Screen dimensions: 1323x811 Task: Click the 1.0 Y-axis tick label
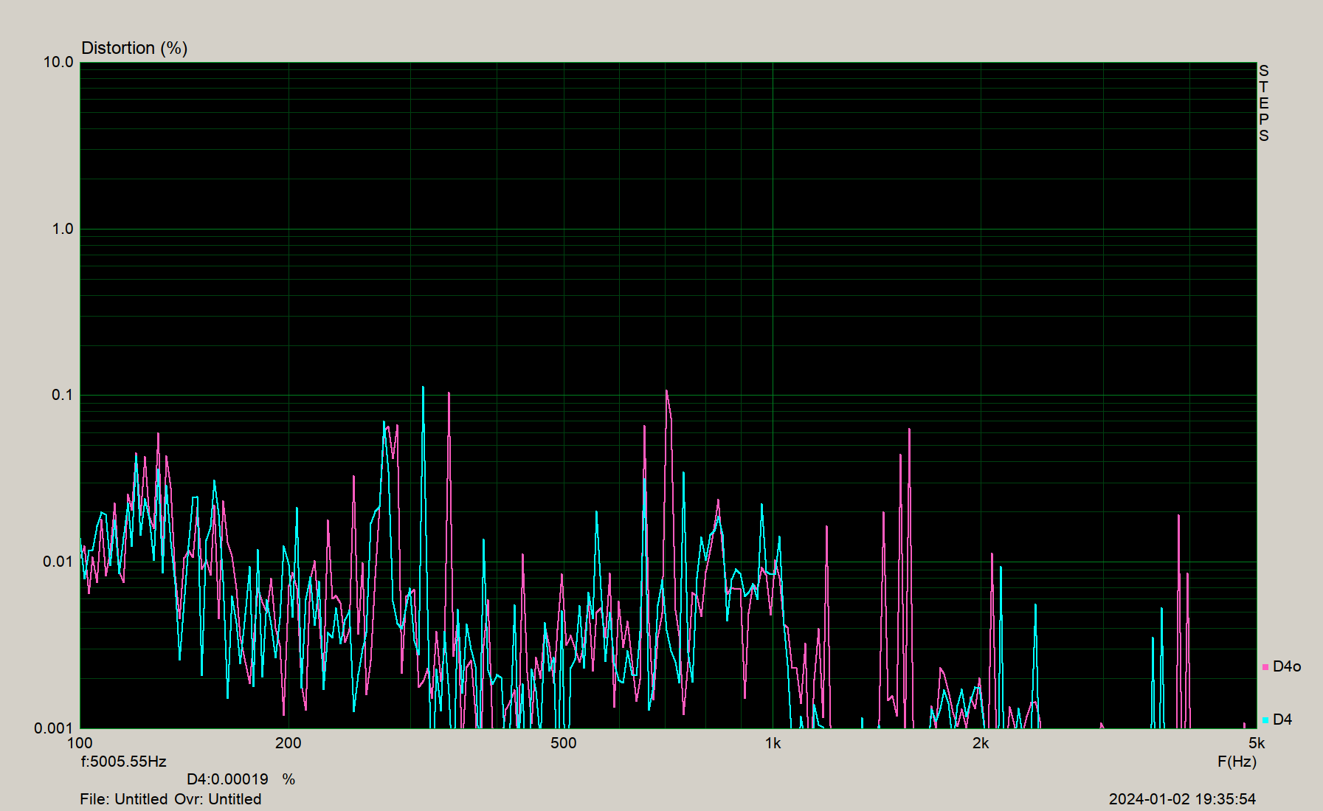point(63,229)
